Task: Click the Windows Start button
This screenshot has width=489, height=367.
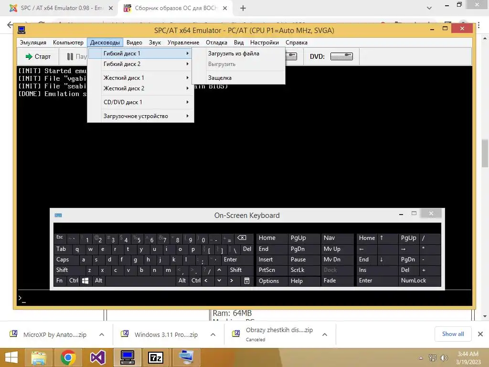Action: click(11, 357)
